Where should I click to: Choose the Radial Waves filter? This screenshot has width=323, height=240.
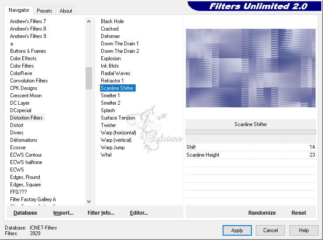point(116,73)
